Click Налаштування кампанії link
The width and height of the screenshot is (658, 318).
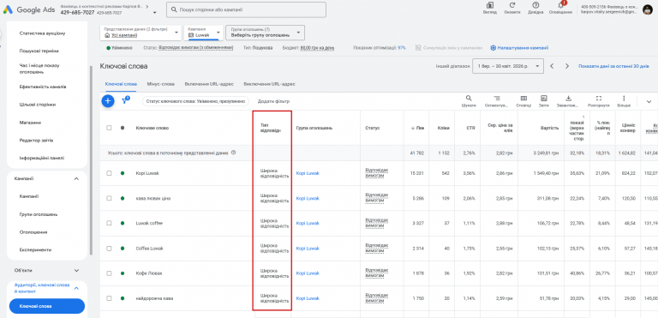coord(523,48)
